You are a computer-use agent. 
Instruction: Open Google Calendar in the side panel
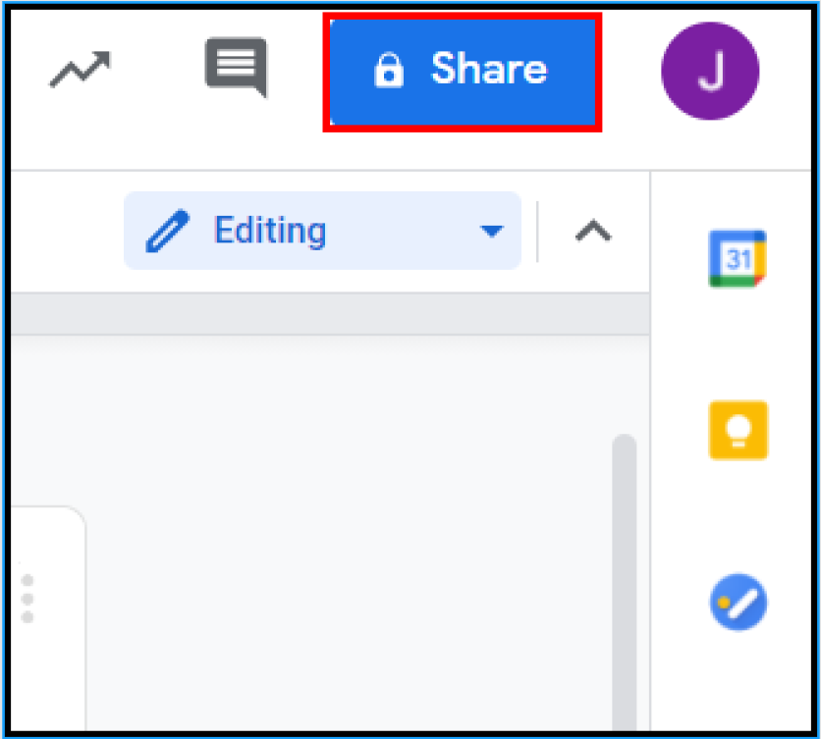coord(738,259)
